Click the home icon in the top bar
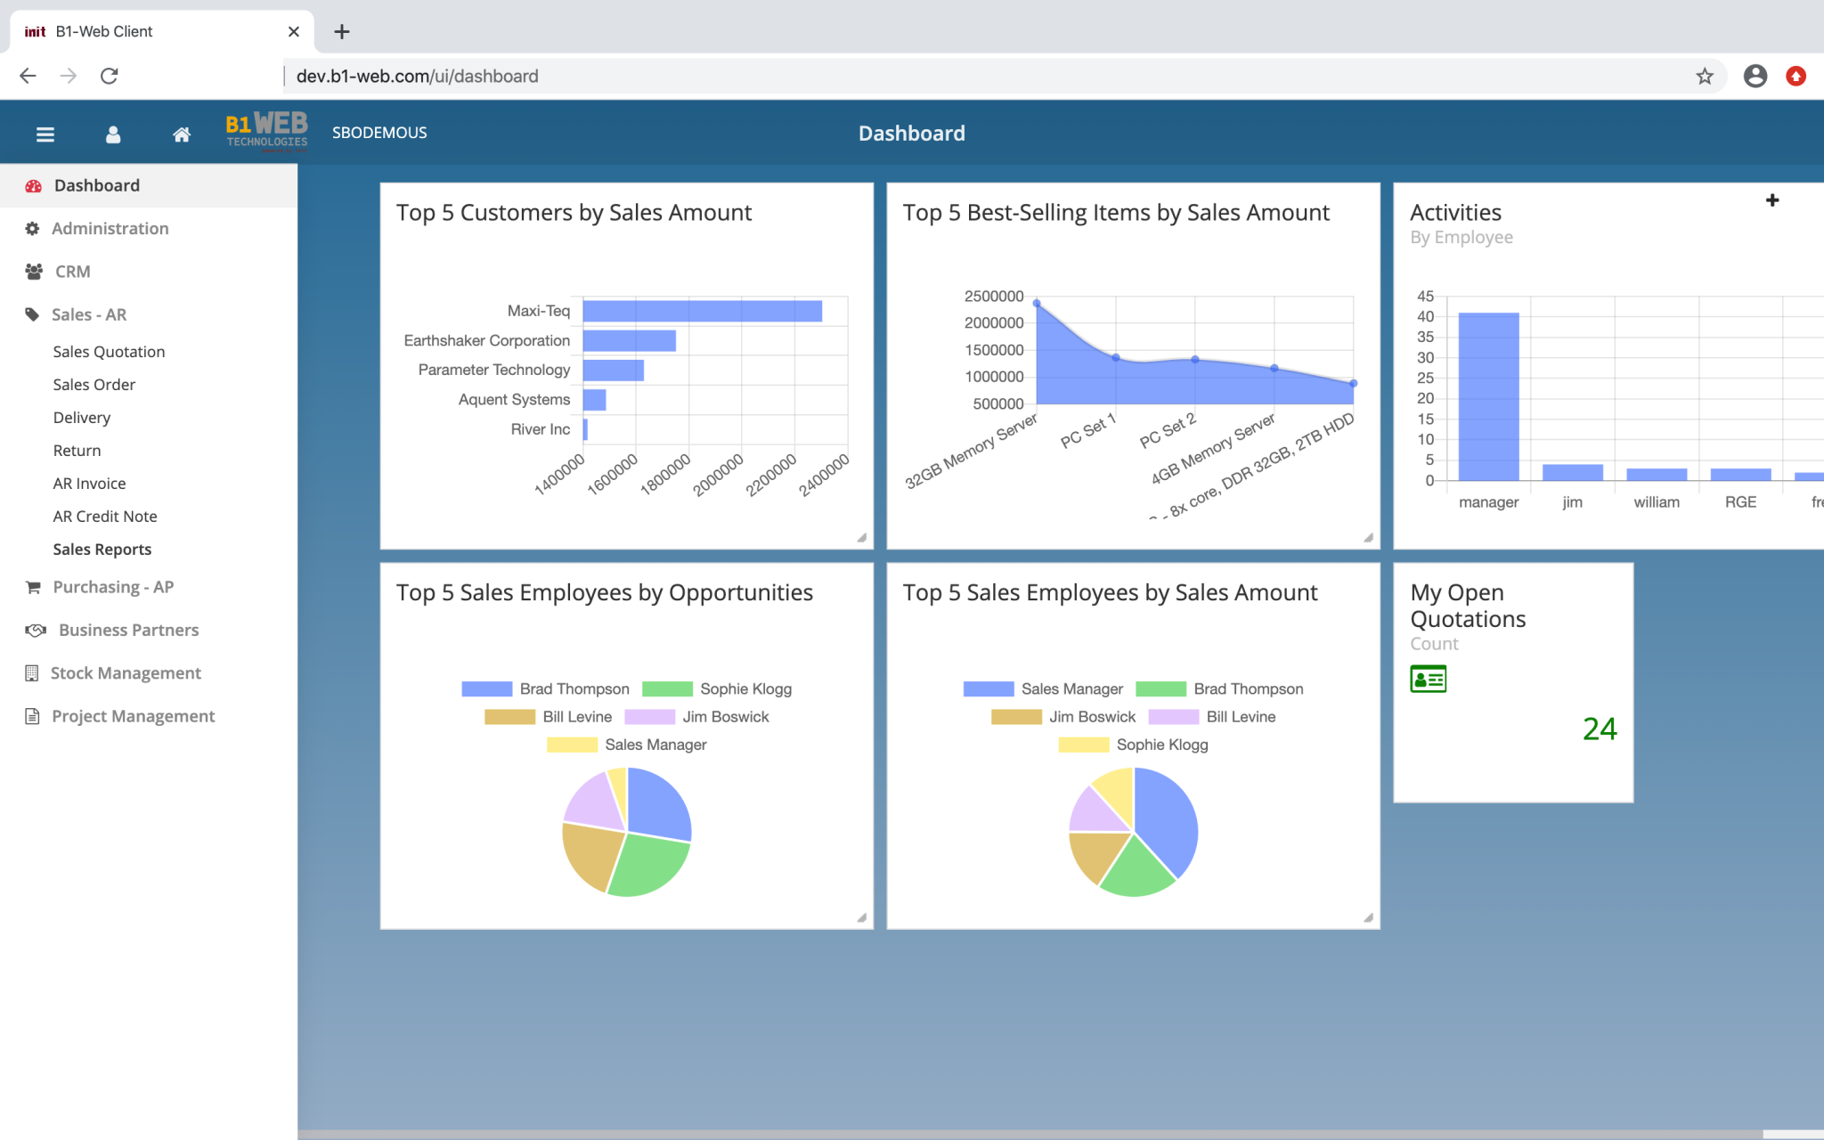1824x1140 pixels. pos(182,134)
